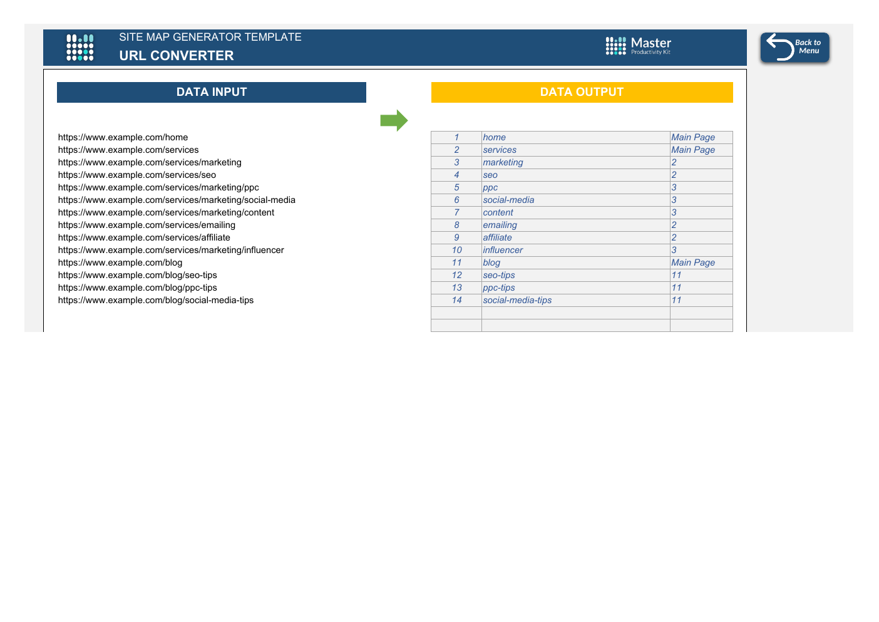Select input URL ending in blog/social-media-tips
Image resolution: width=879 pixels, height=622 pixels.
point(156,300)
